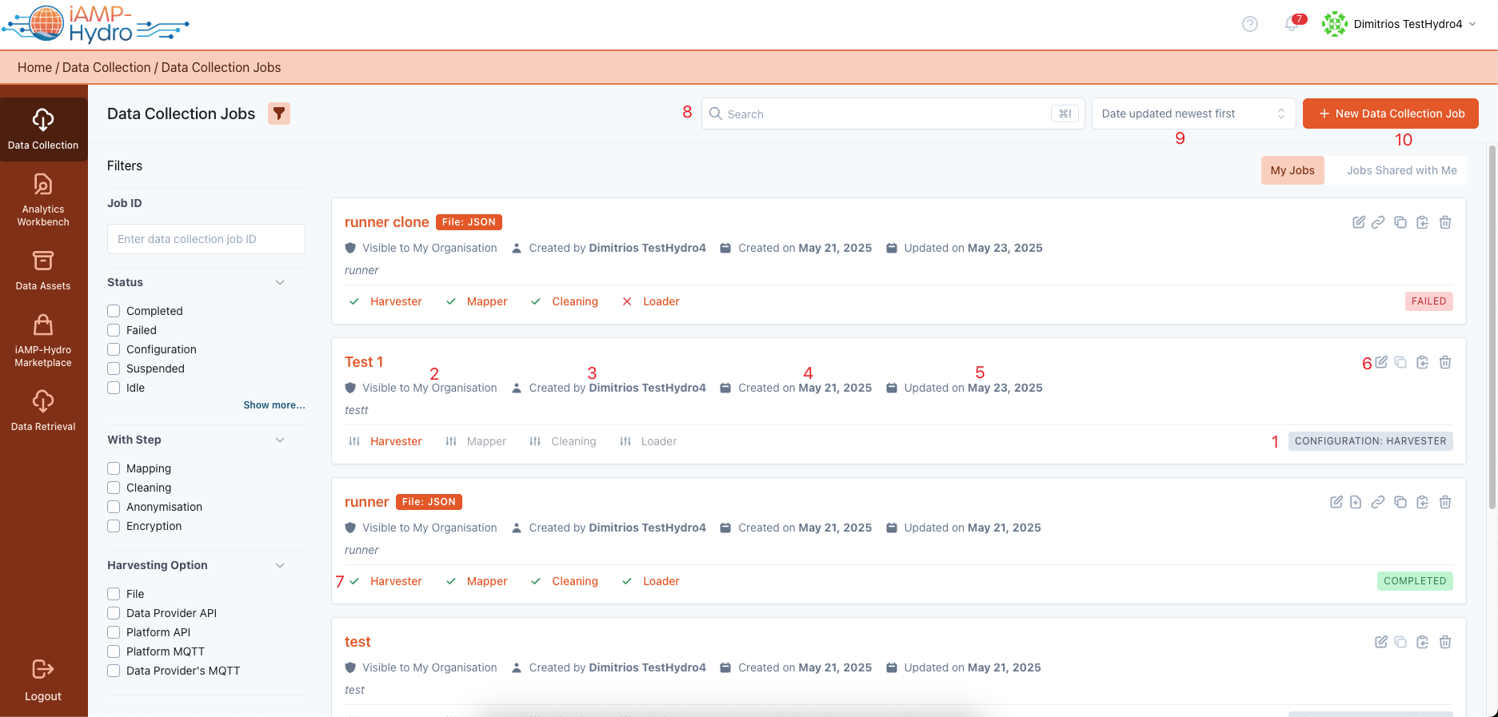Viewport: 1498px width, 717px height.
Task: Click the Job ID input field
Action: [x=206, y=239]
